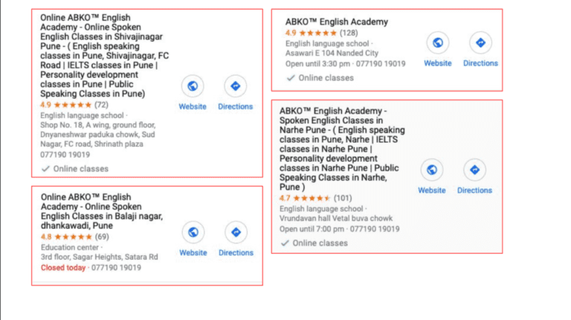Click the 72 reviews count under Shivajinagar listing
The width and height of the screenshot is (571, 320).
click(x=102, y=105)
